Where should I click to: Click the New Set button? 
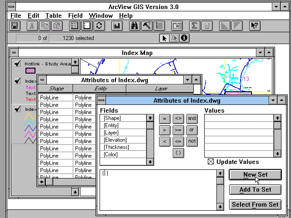255,174
